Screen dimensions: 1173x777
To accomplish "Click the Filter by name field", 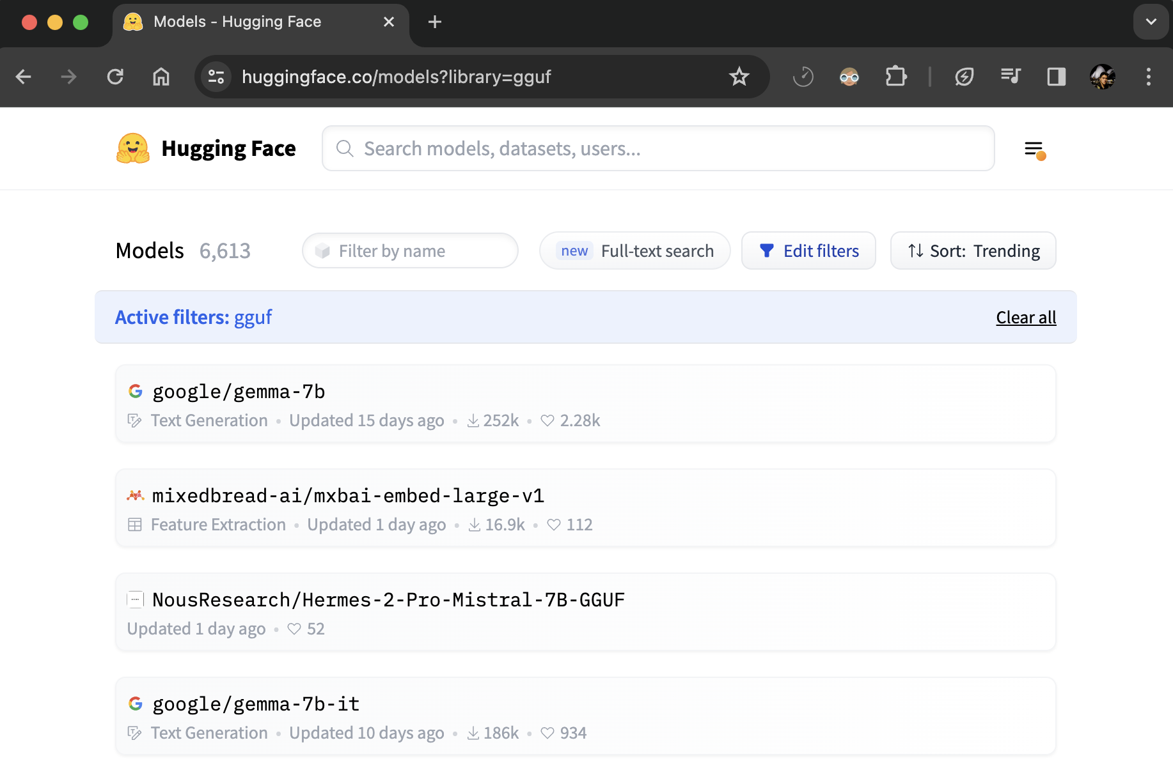I will click(x=410, y=251).
